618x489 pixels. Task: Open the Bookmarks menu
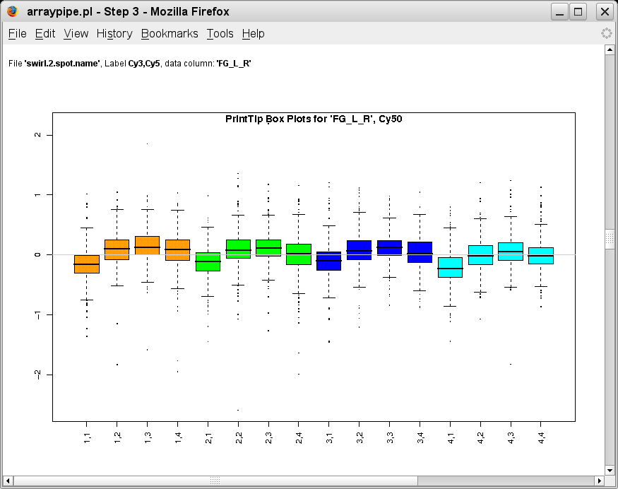pyautogui.click(x=170, y=34)
